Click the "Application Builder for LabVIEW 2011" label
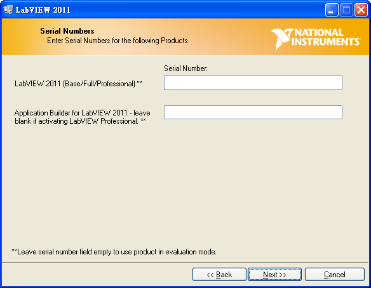This screenshot has width=371, height=288. tap(83, 117)
